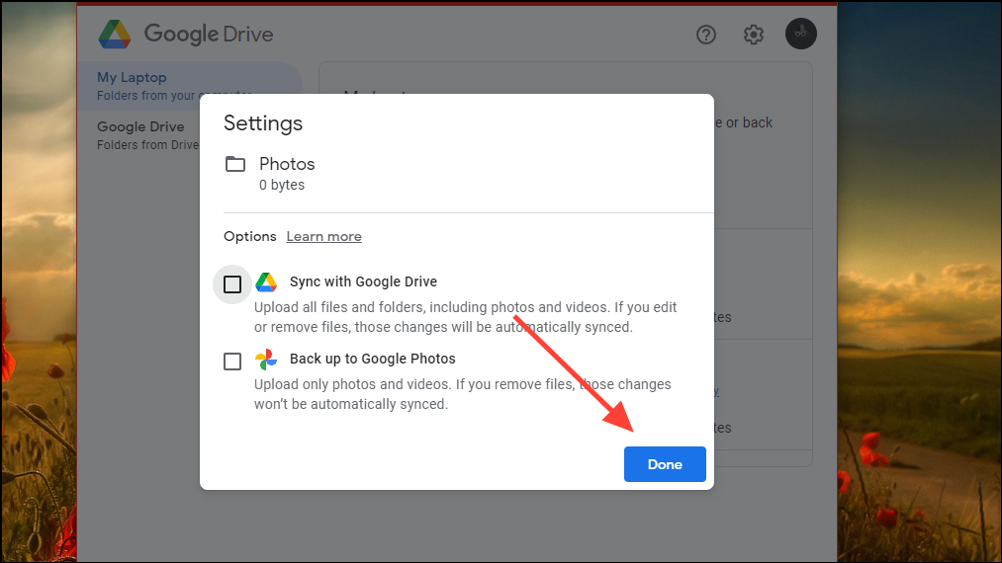Image resolution: width=1002 pixels, height=563 pixels.
Task: Open the help question mark icon
Action: point(706,35)
